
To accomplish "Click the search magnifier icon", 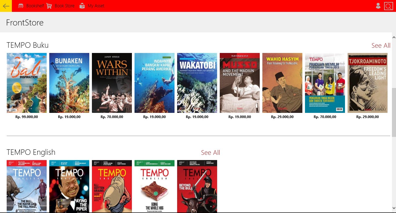I will [x=388, y=6].
